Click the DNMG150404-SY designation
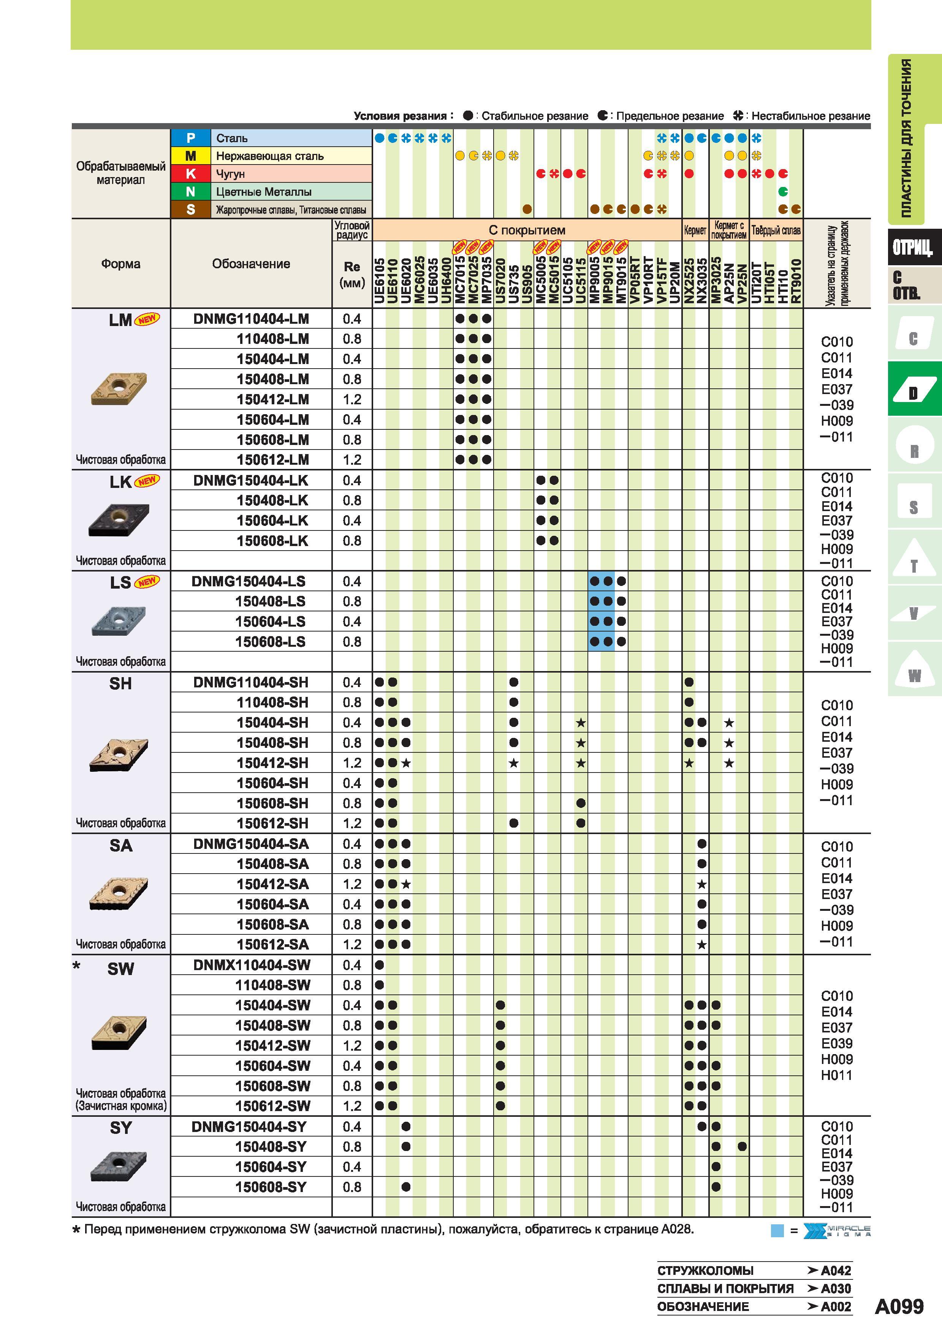The image size is (942, 1333). click(x=249, y=1126)
